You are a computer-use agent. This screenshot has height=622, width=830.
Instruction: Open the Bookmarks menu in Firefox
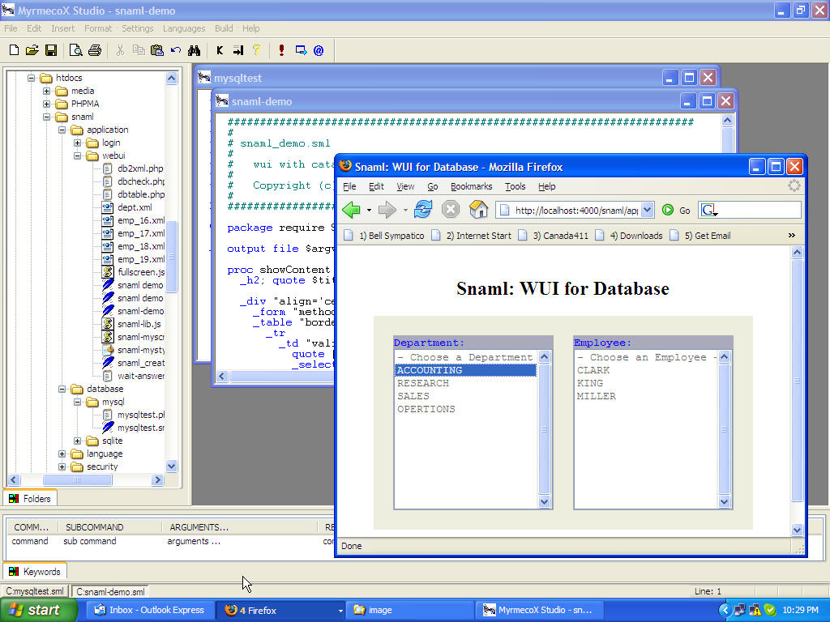tap(471, 186)
